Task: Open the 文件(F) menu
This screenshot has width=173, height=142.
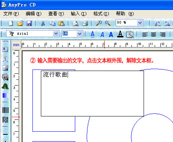Action: (x=11, y=14)
